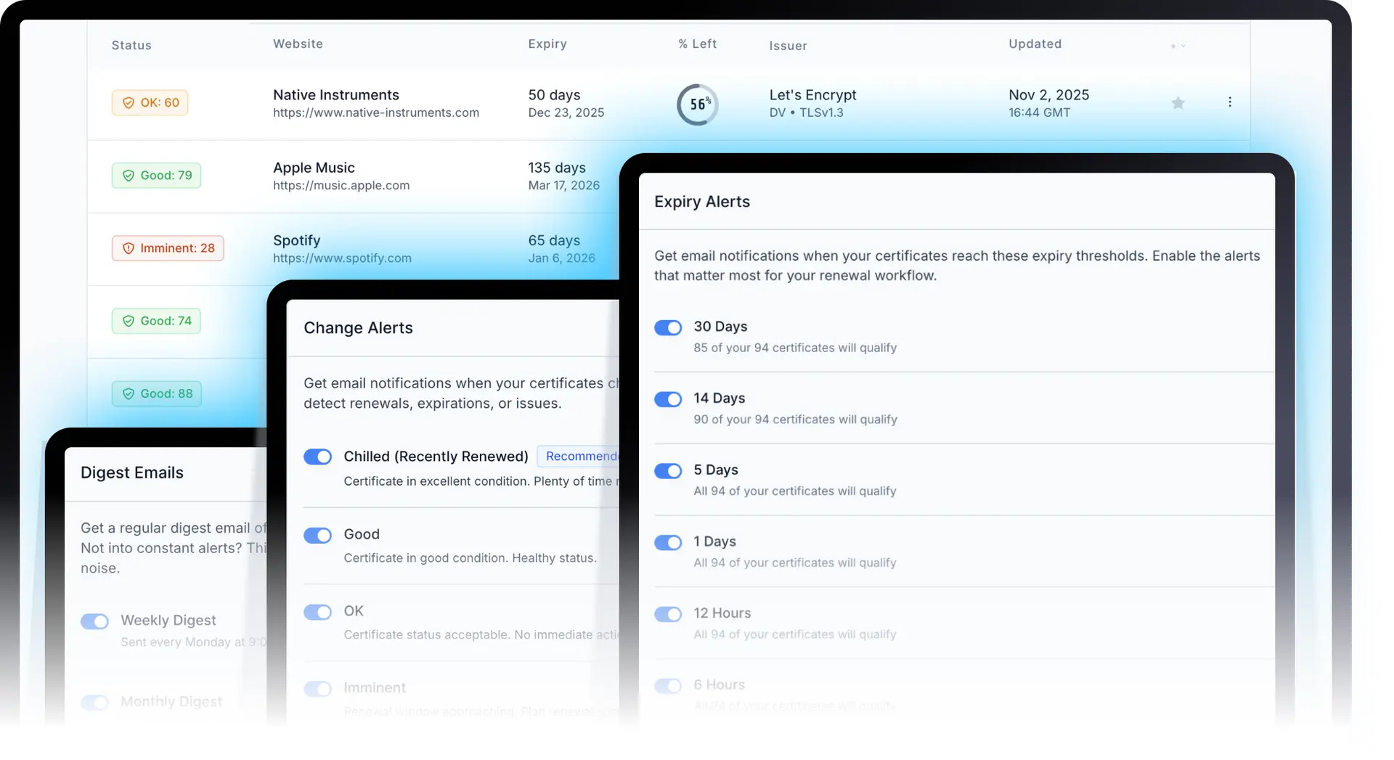This screenshot has width=1394, height=760.
Task: Click the Nov 2, 2025 updated date
Action: (1048, 95)
